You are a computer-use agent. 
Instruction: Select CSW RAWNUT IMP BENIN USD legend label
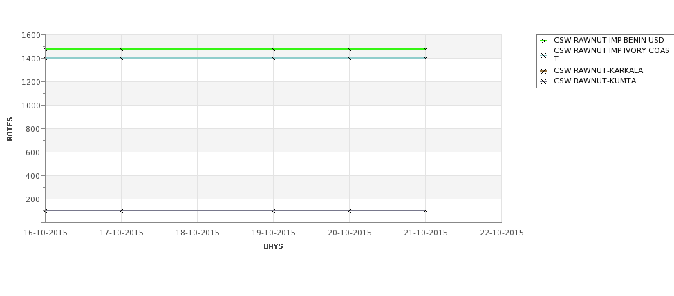pos(608,40)
